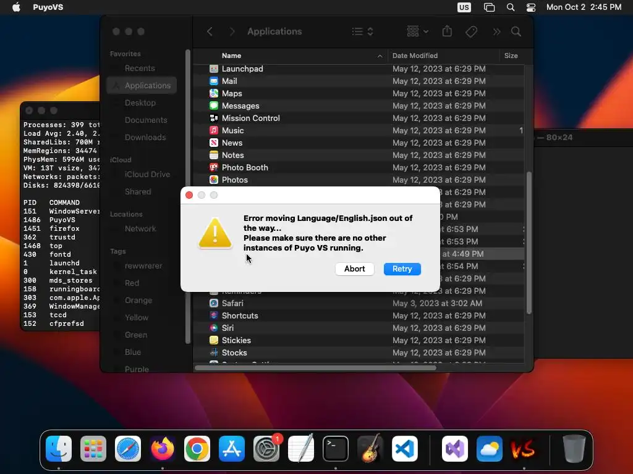The image size is (633, 474).
Task: Select the Maps app icon in list
Action: pos(214,94)
